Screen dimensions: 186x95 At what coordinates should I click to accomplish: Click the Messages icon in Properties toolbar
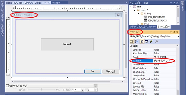tap(146, 41)
